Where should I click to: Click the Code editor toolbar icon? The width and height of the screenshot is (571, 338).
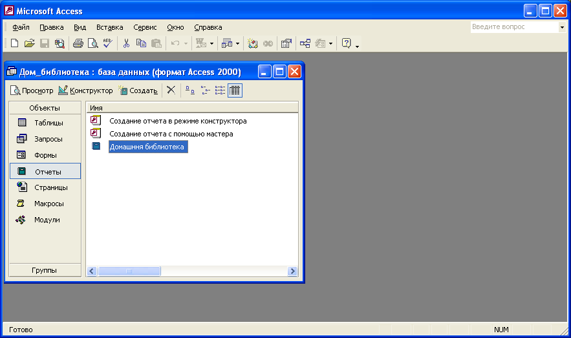click(x=253, y=43)
